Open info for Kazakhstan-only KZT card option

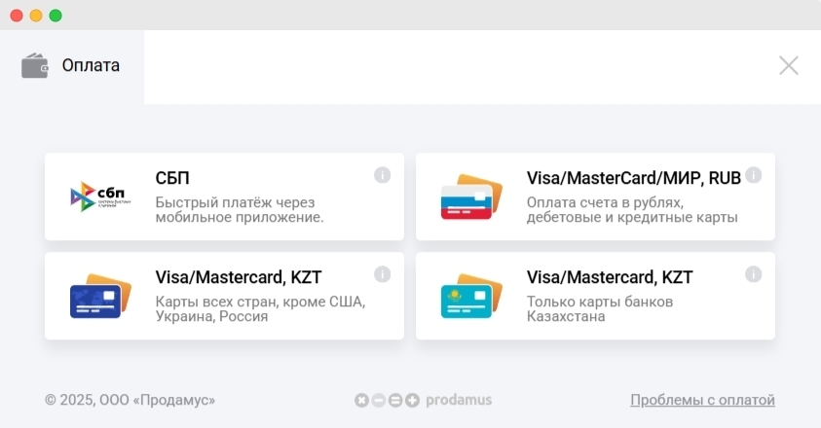click(754, 274)
